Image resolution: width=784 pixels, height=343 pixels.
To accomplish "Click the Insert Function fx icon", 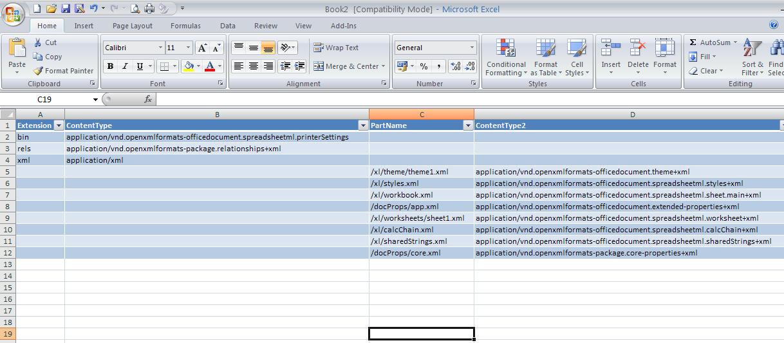I will click(147, 99).
